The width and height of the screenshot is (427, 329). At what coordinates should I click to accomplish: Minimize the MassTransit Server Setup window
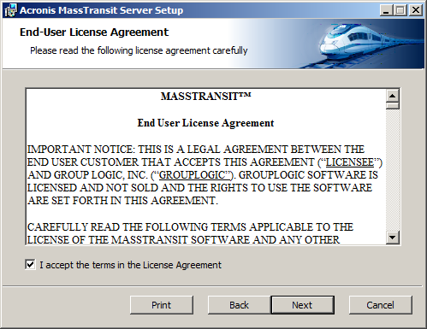click(387, 10)
